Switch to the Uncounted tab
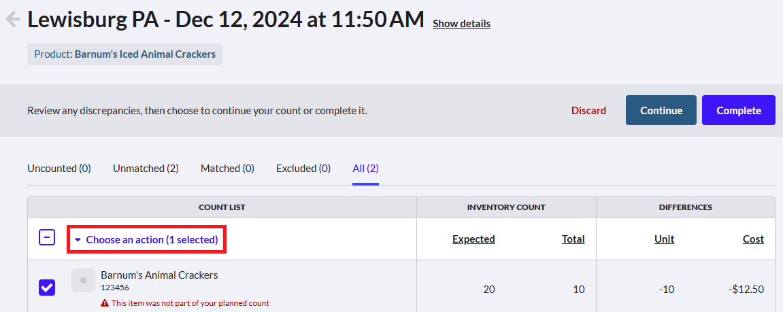This screenshot has width=783, height=312. point(59,169)
